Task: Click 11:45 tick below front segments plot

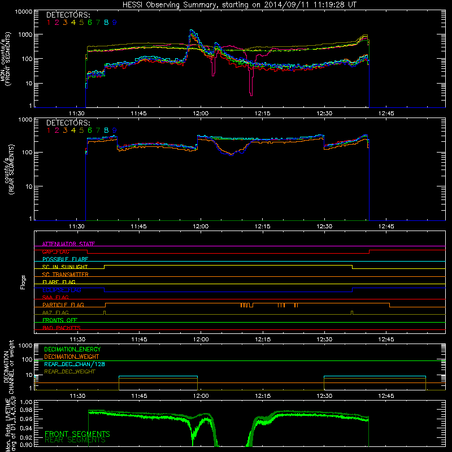Action: point(138,114)
